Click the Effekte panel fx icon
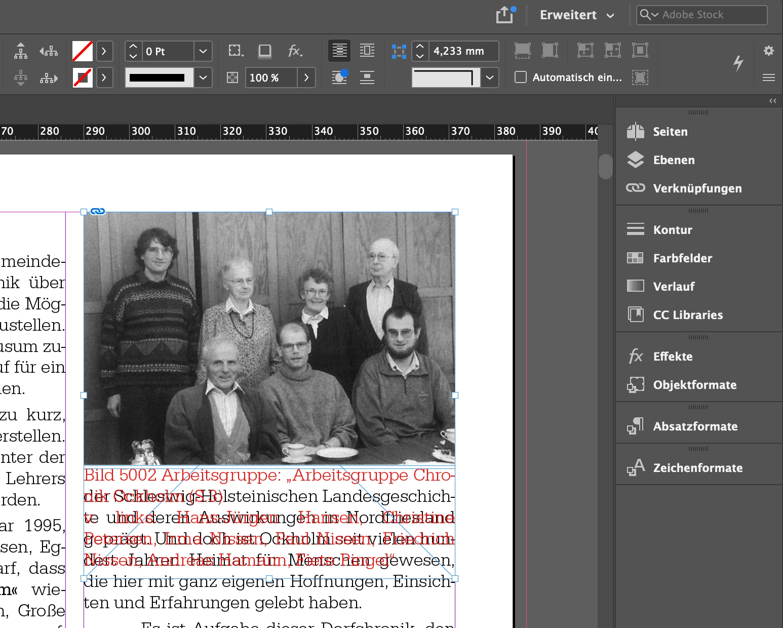 pyautogui.click(x=635, y=356)
